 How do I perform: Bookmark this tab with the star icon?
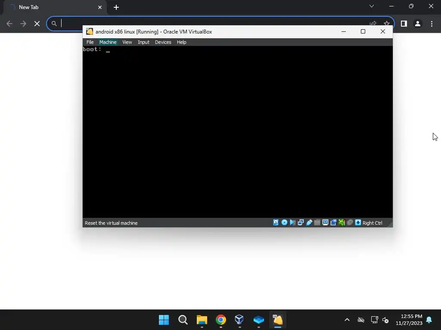click(386, 23)
